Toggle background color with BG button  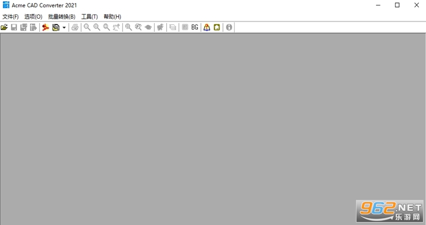[195, 27]
